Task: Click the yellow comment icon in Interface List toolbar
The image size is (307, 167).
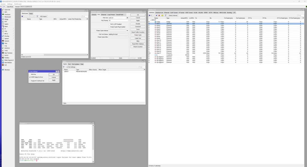Action: pos(162,16)
